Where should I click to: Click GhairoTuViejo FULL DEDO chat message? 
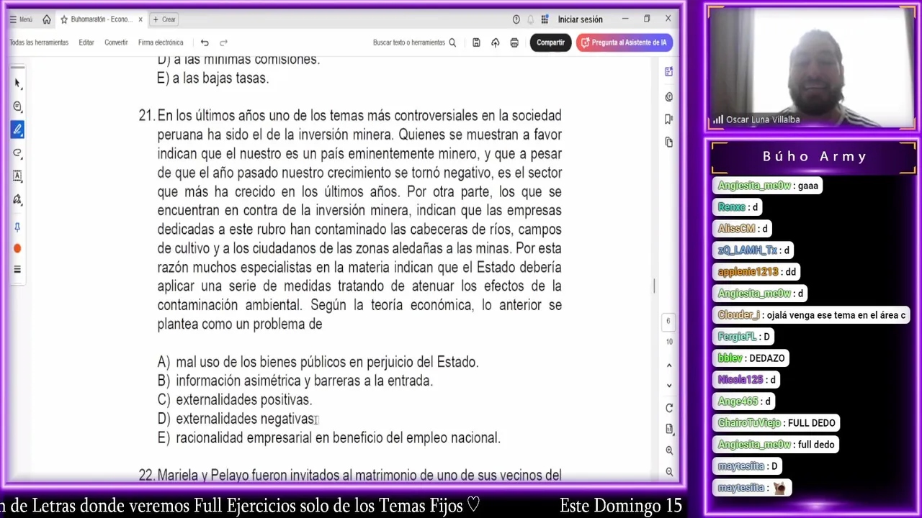click(776, 423)
